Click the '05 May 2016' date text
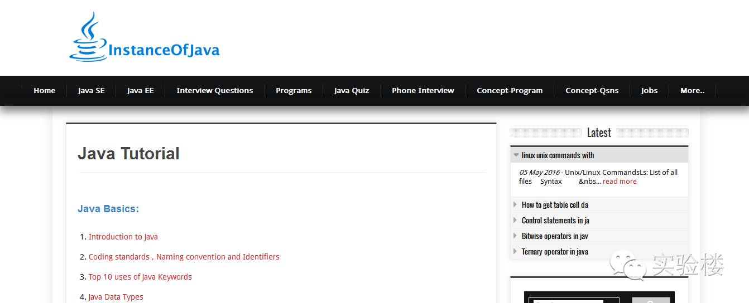This screenshot has height=303, width=749. coord(540,172)
